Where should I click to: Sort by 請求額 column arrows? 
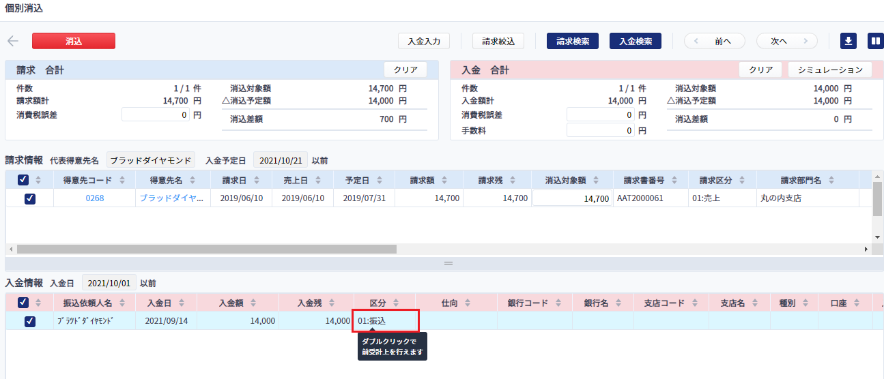tap(445, 180)
